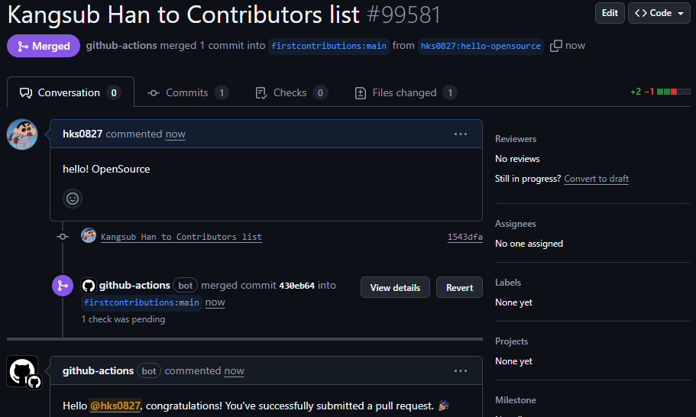The height and width of the screenshot is (417, 696).
Task: Open merged commit 430eb64
Action: click(x=296, y=286)
